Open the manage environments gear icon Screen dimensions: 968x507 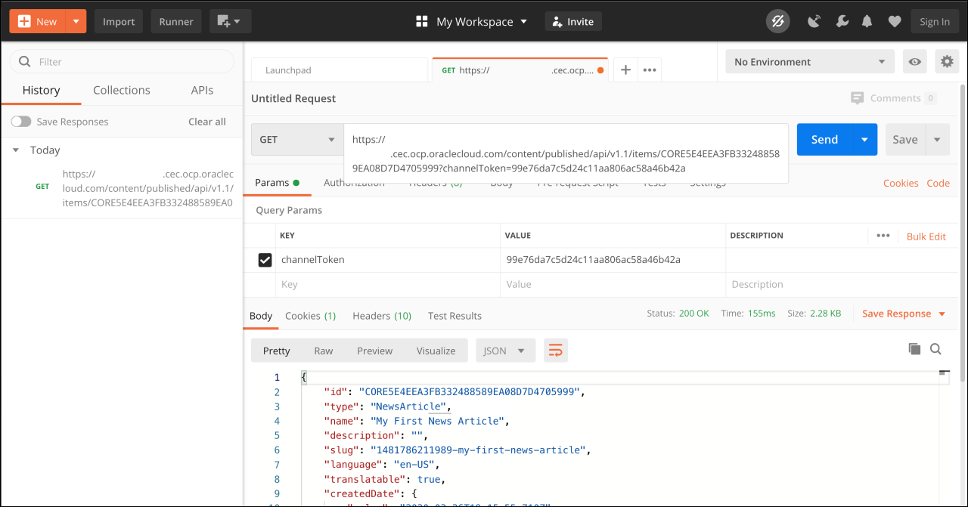(947, 62)
